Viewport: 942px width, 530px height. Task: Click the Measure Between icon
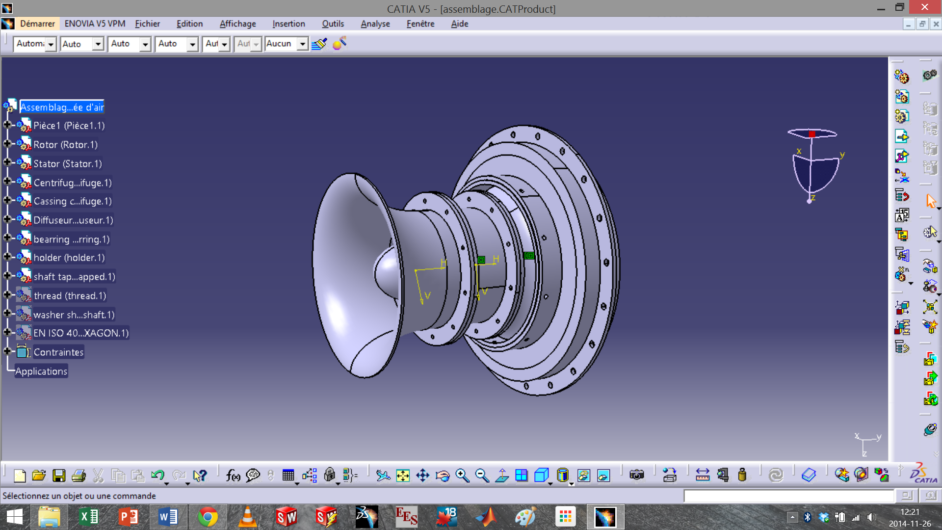703,475
